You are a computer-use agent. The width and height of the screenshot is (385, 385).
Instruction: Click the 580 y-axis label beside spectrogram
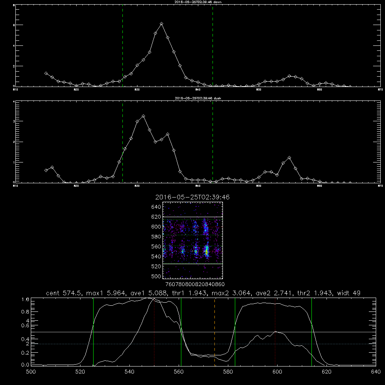point(156,237)
